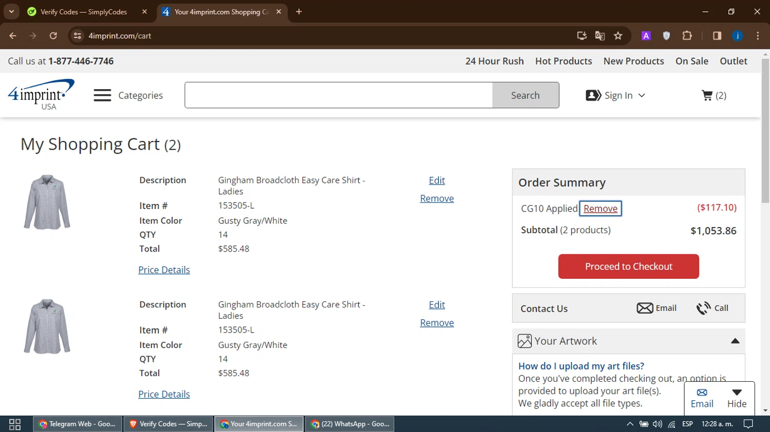Click the Search button

pos(525,95)
